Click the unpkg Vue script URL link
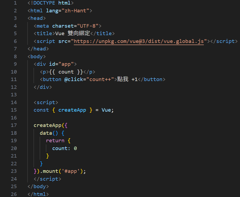 point(139,41)
